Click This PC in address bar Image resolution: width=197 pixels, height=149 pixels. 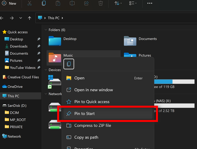54,18
